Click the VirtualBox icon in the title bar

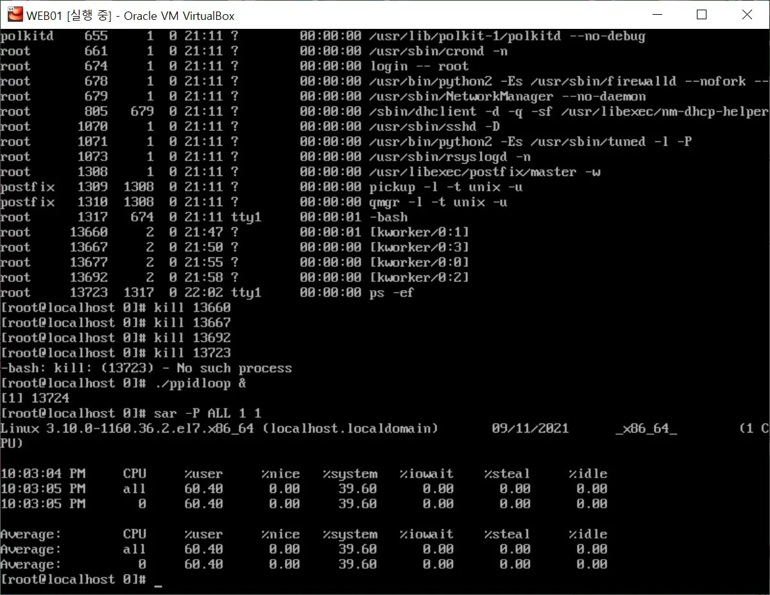[15, 14]
